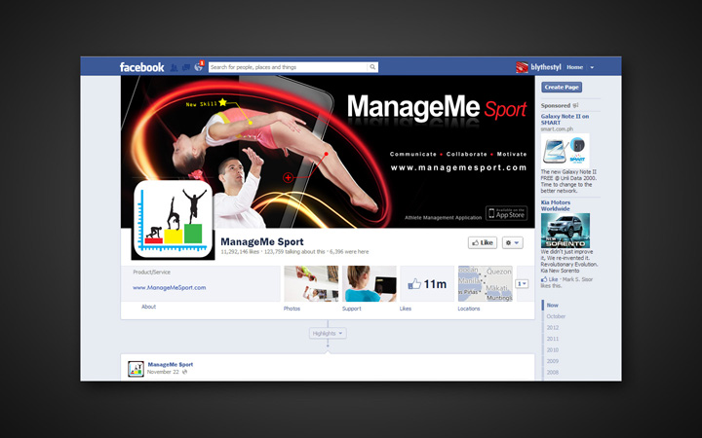702x438 pixels.
Task: Open the messages icon in header
Action: (x=186, y=67)
